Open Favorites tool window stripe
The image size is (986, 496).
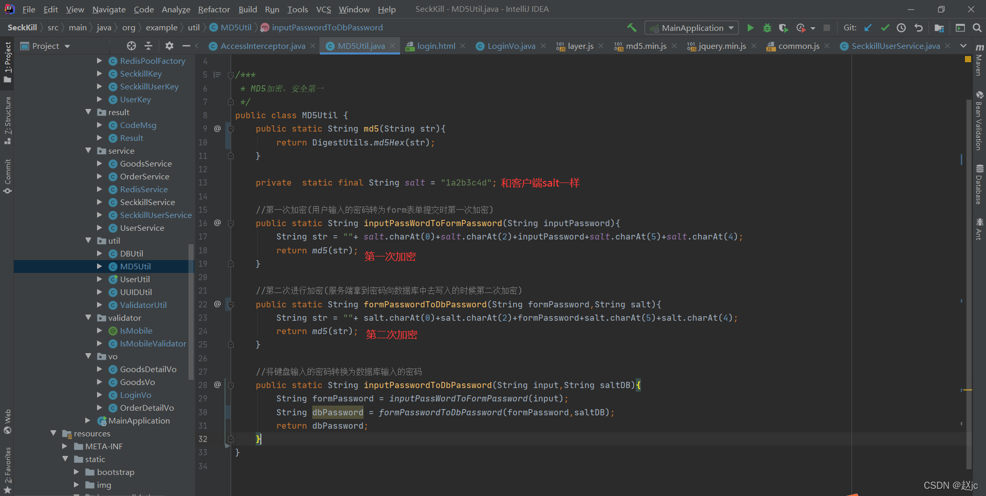coord(8,470)
